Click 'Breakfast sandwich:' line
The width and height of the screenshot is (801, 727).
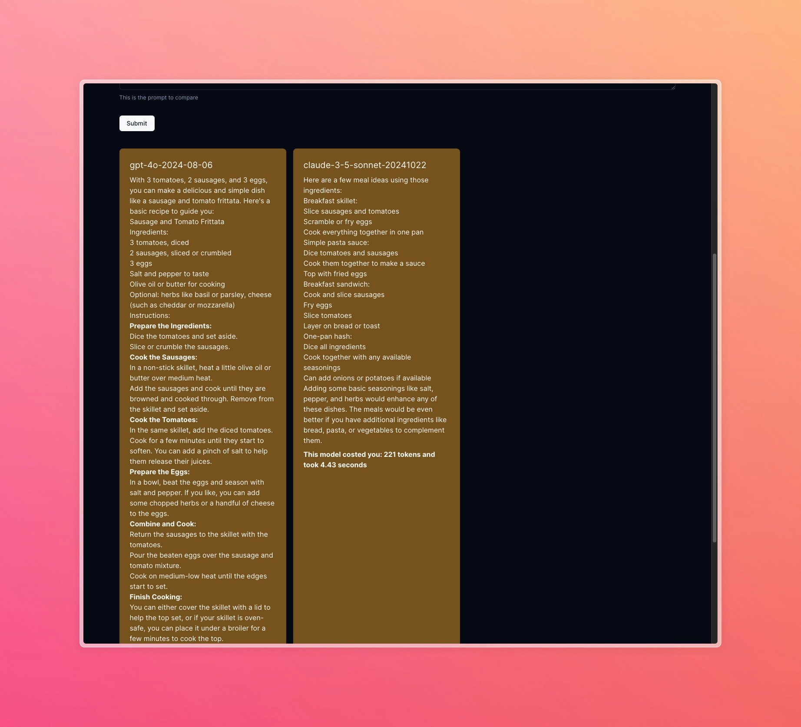click(x=336, y=284)
